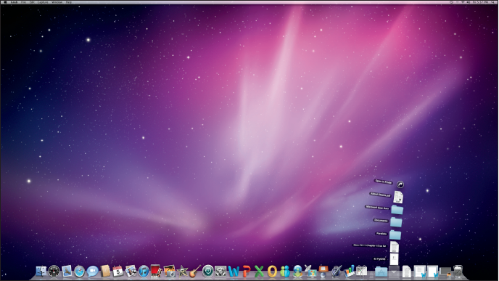The width and height of the screenshot is (499, 281).
Task: Open Address Book in the Dock
Action: pyautogui.click(x=105, y=271)
